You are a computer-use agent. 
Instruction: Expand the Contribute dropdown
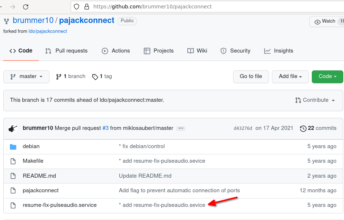[x=315, y=100]
